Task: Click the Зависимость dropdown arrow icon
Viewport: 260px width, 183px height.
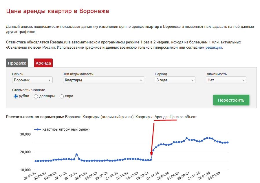Action: coord(243,80)
